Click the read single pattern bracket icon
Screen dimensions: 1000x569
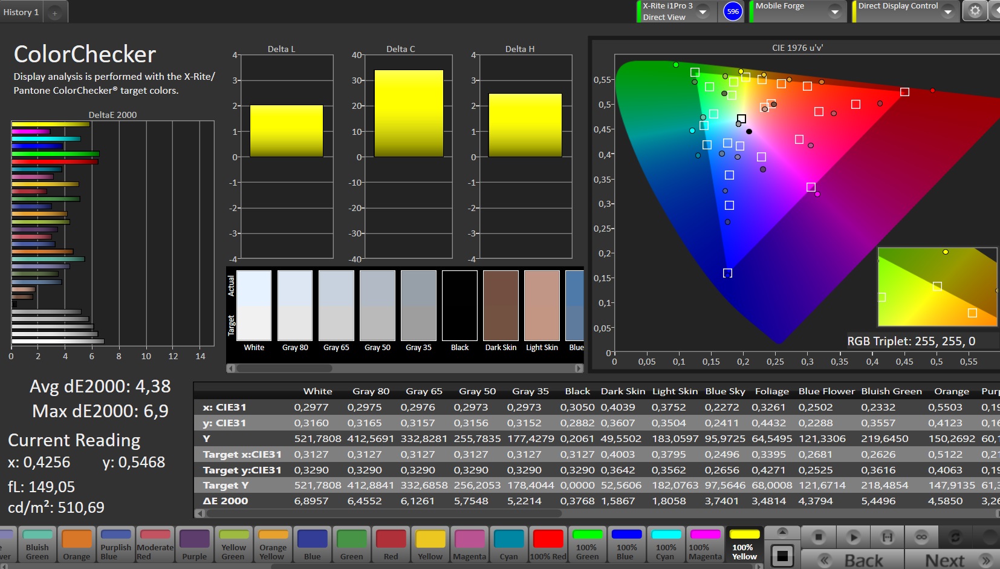point(887,537)
